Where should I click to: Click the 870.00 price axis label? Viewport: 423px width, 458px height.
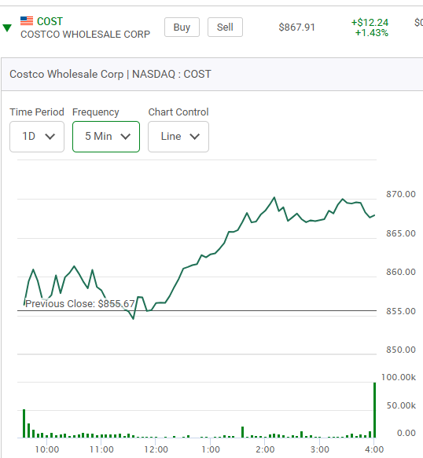click(x=401, y=194)
